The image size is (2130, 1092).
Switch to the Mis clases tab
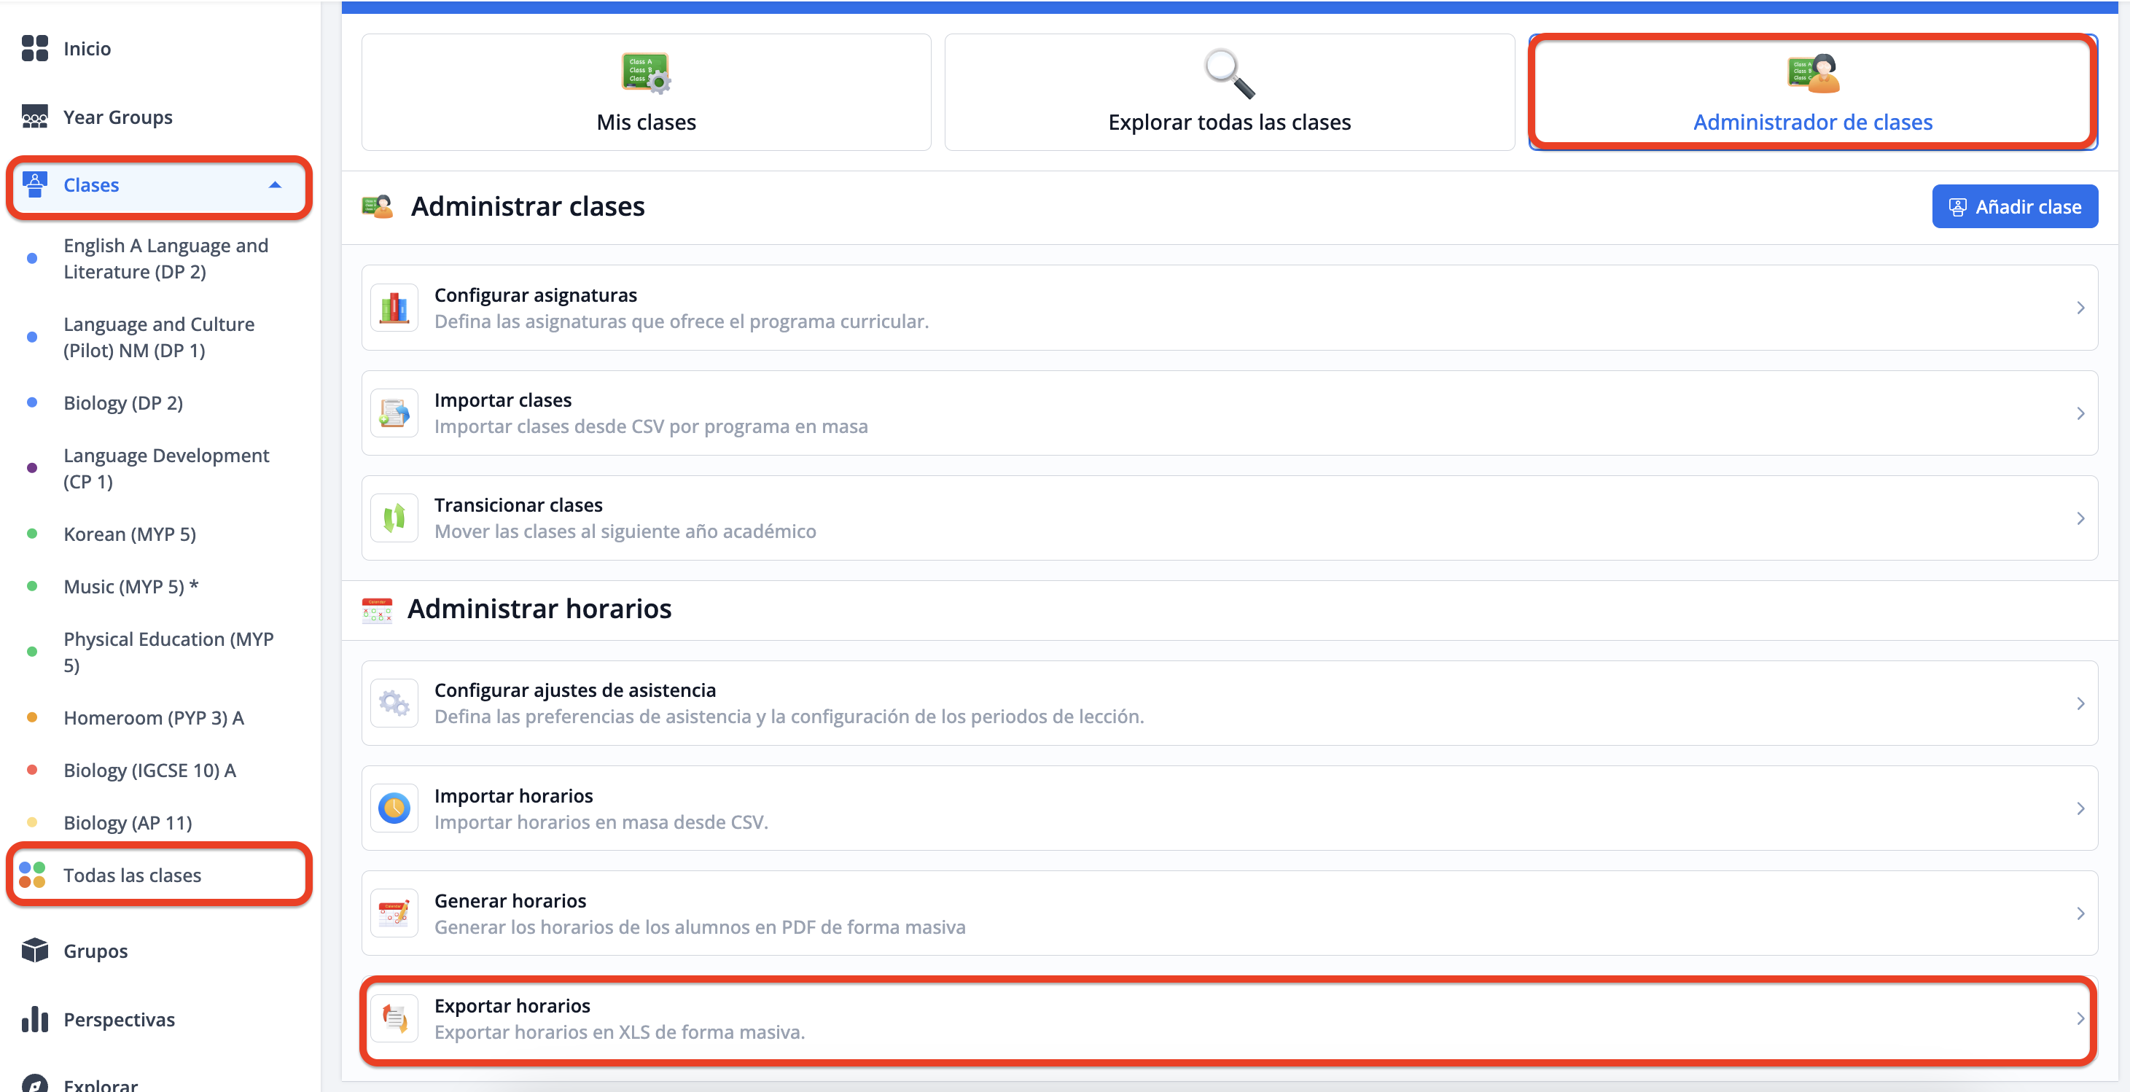click(646, 93)
